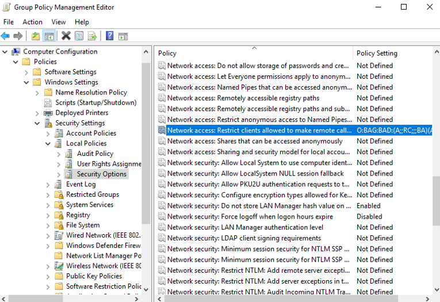Viewport: 440px width, 302px height.
Task: Open the Action menu
Action: tap(32, 22)
